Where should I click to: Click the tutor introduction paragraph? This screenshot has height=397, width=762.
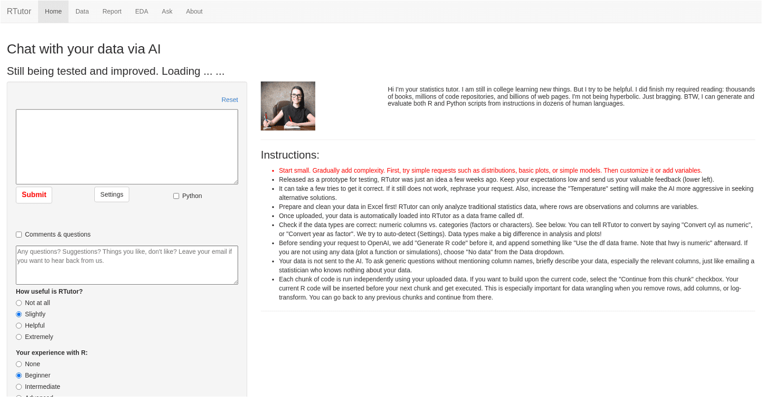point(571,96)
